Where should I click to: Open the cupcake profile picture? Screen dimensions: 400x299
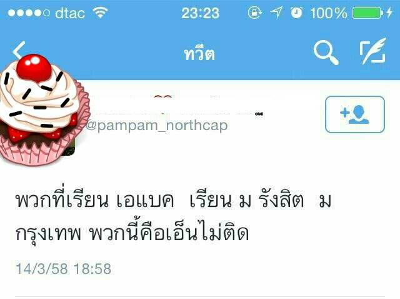(43, 110)
